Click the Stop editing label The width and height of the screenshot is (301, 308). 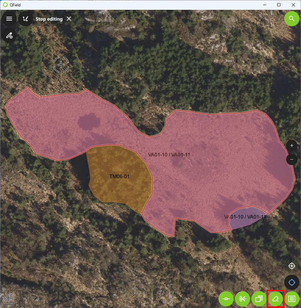pyautogui.click(x=49, y=19)
